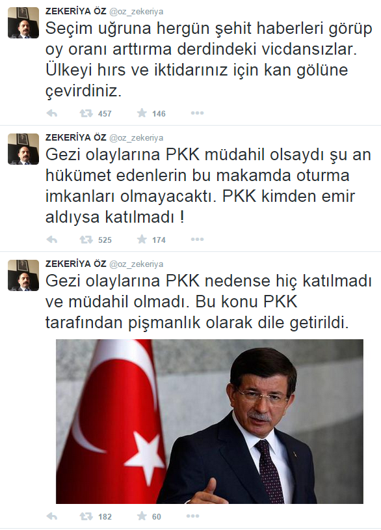Image resolution: width=381 pixels, height=530 pixels.
Task: Open the third tweet's profile avatar
Action: click(23, 275)
